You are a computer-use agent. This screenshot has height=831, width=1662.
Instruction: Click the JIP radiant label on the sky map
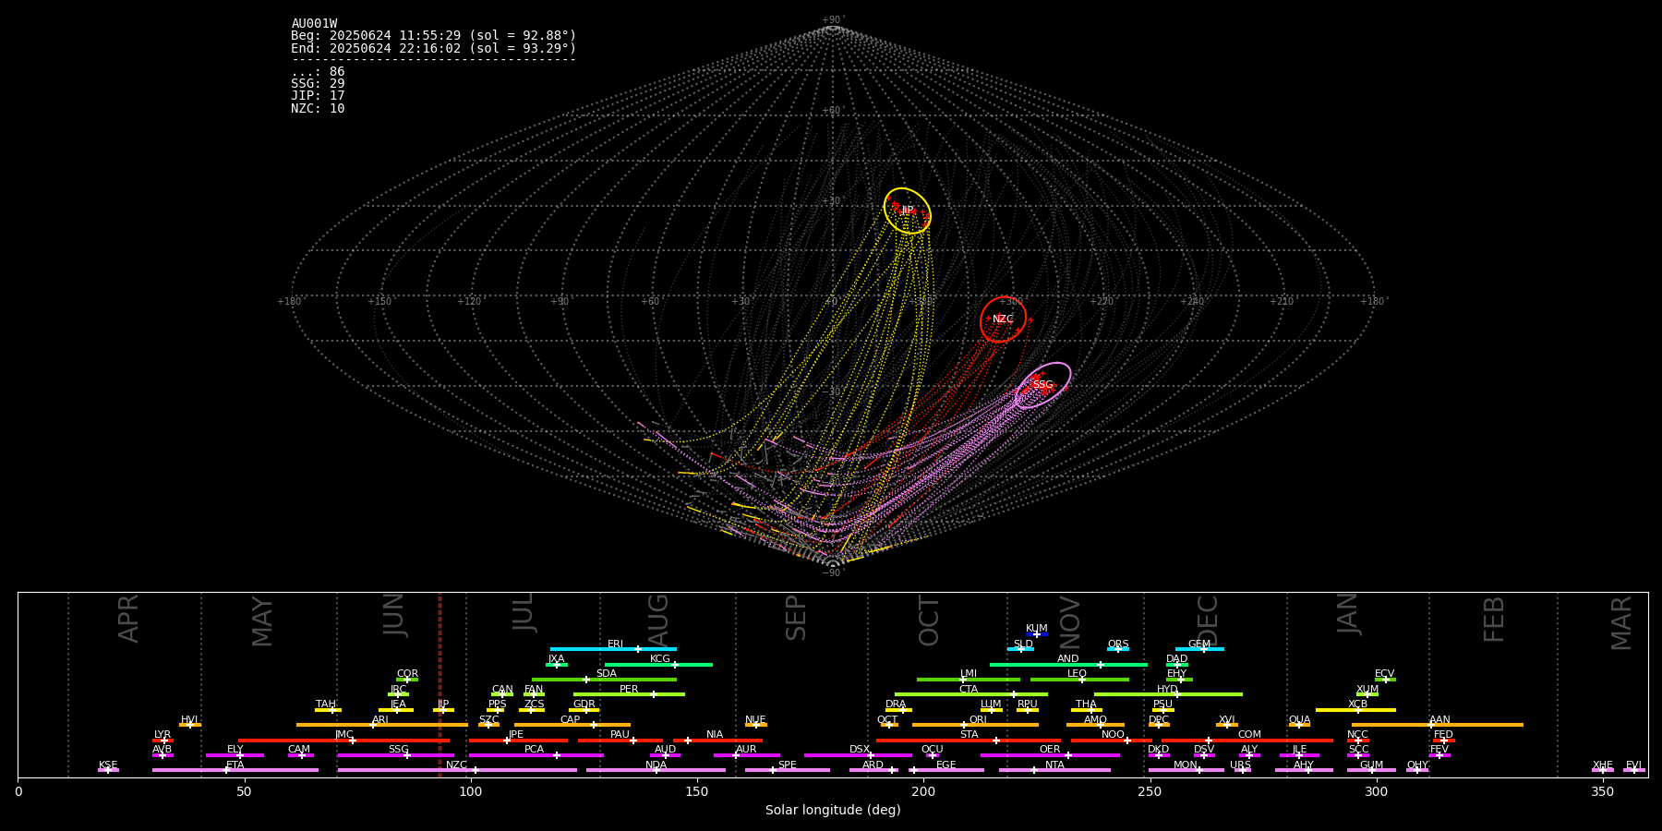click(908, 211)
